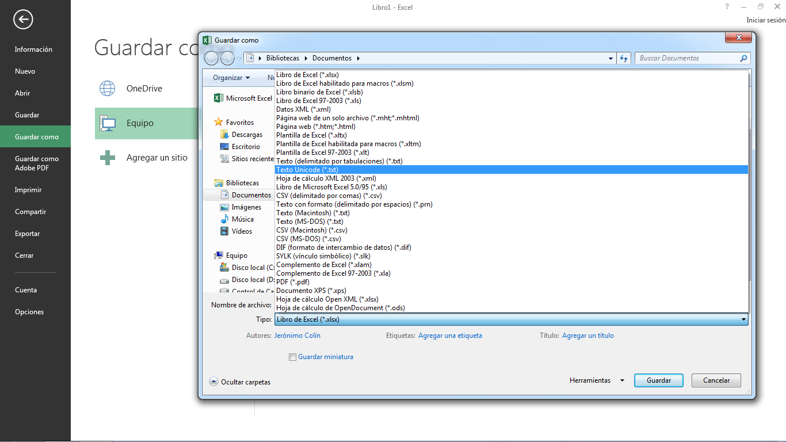Open the Vídeos library
Screen dimensions: 786x442
[x=236, y=231]
